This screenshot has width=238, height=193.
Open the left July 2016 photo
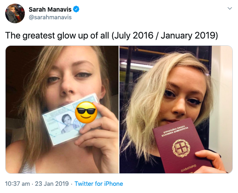click(x=62, y=110)
